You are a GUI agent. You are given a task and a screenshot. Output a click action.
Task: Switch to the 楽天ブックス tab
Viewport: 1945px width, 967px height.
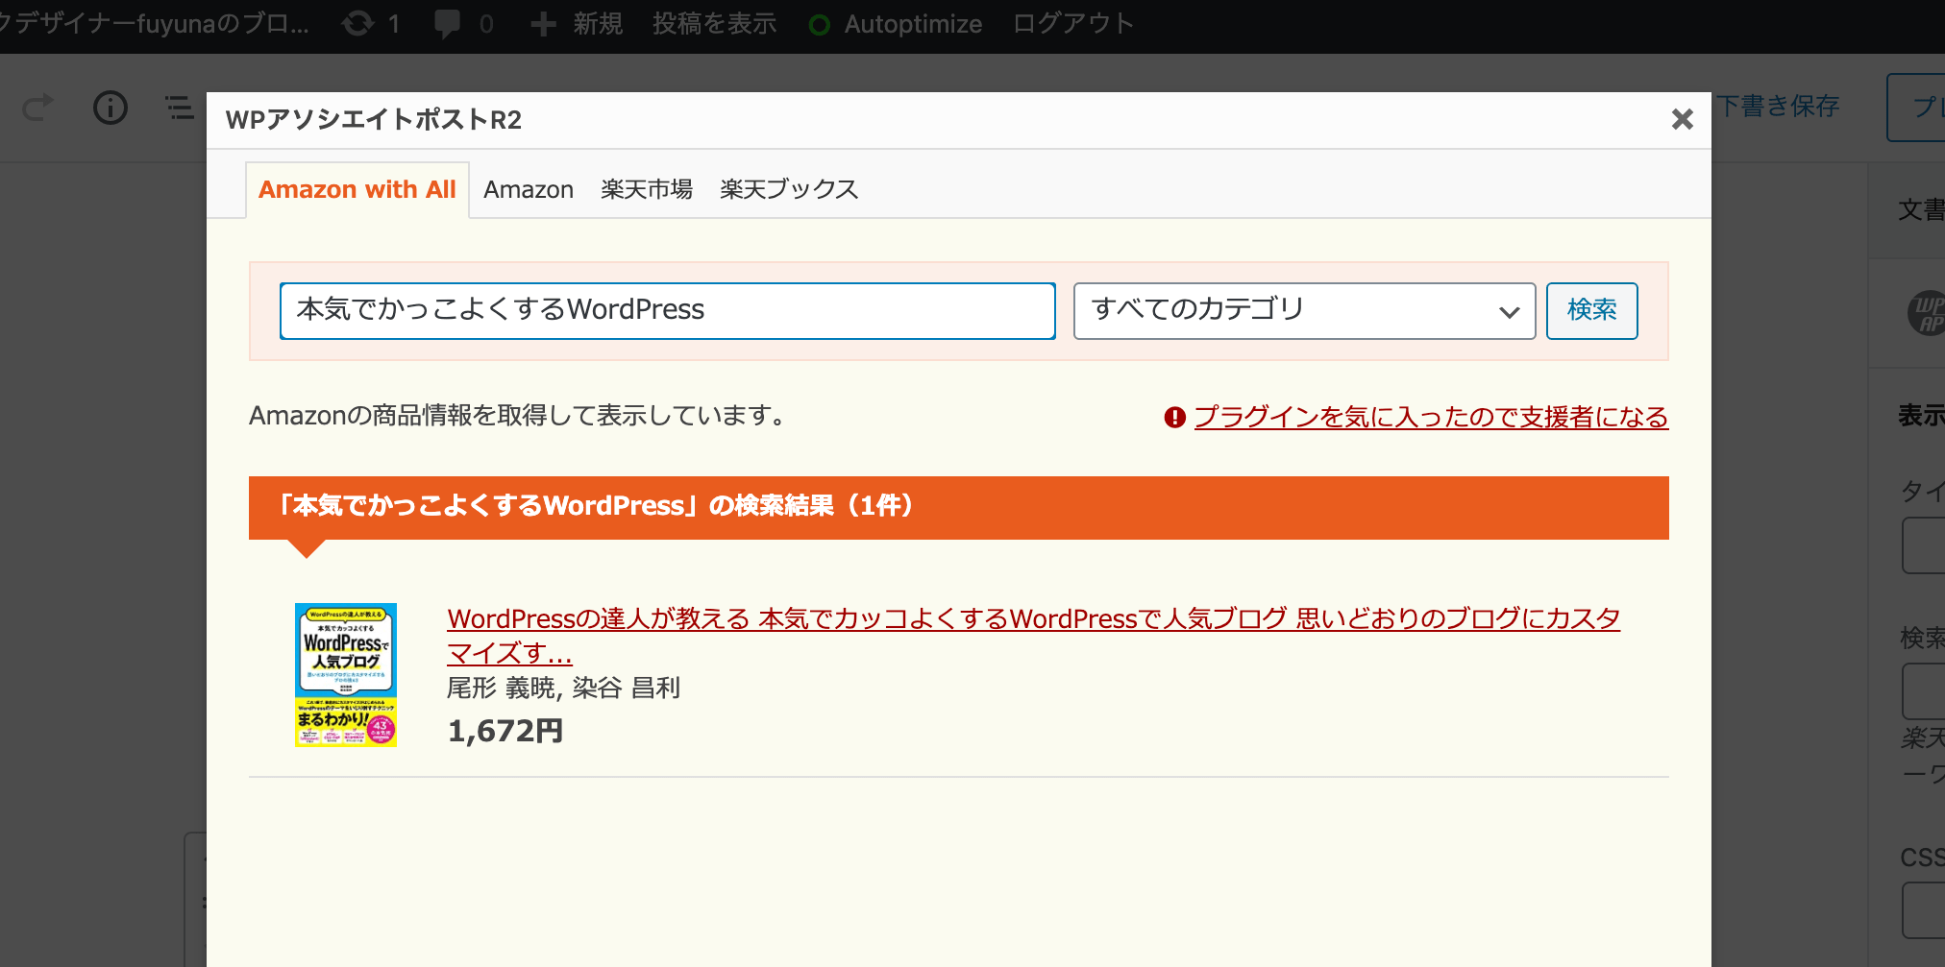coord(789,189)
